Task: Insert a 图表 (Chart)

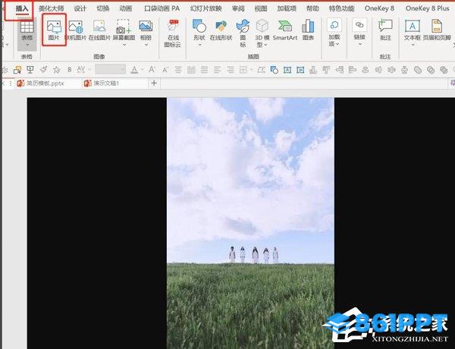Action: pos(308,30)
